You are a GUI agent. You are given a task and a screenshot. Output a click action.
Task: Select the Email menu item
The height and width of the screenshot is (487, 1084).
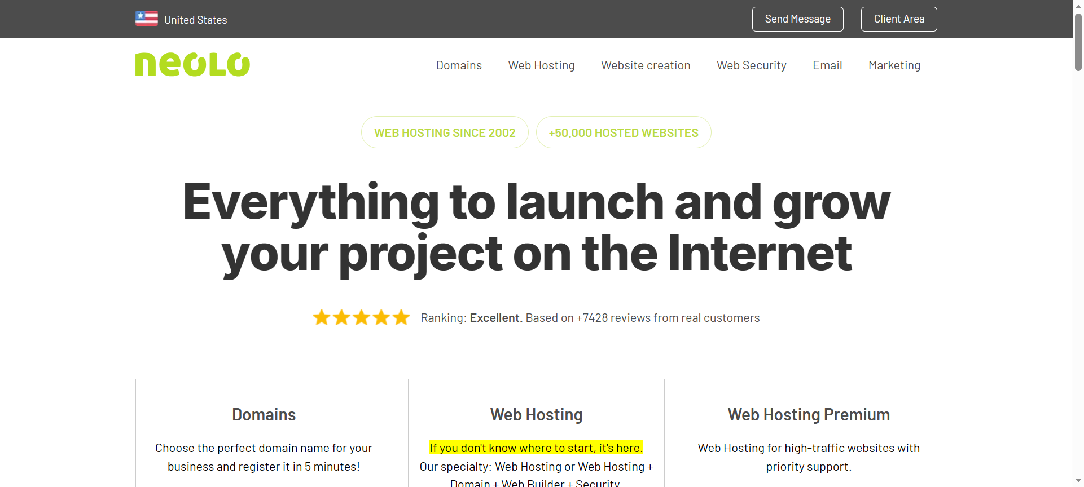pos(827,65)
